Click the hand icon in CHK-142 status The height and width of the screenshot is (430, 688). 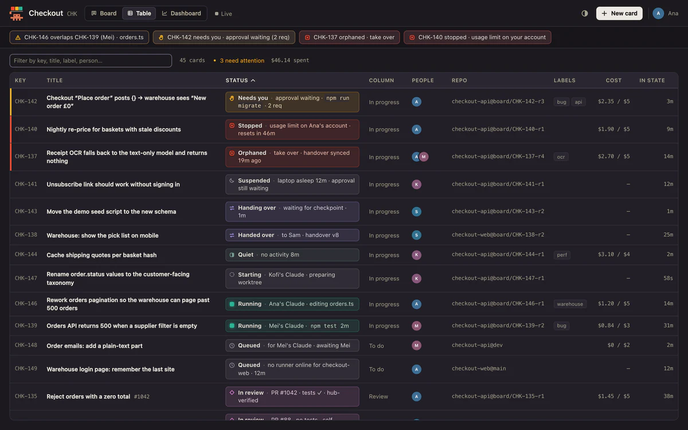pyautogui.click(x=232, y=98)
